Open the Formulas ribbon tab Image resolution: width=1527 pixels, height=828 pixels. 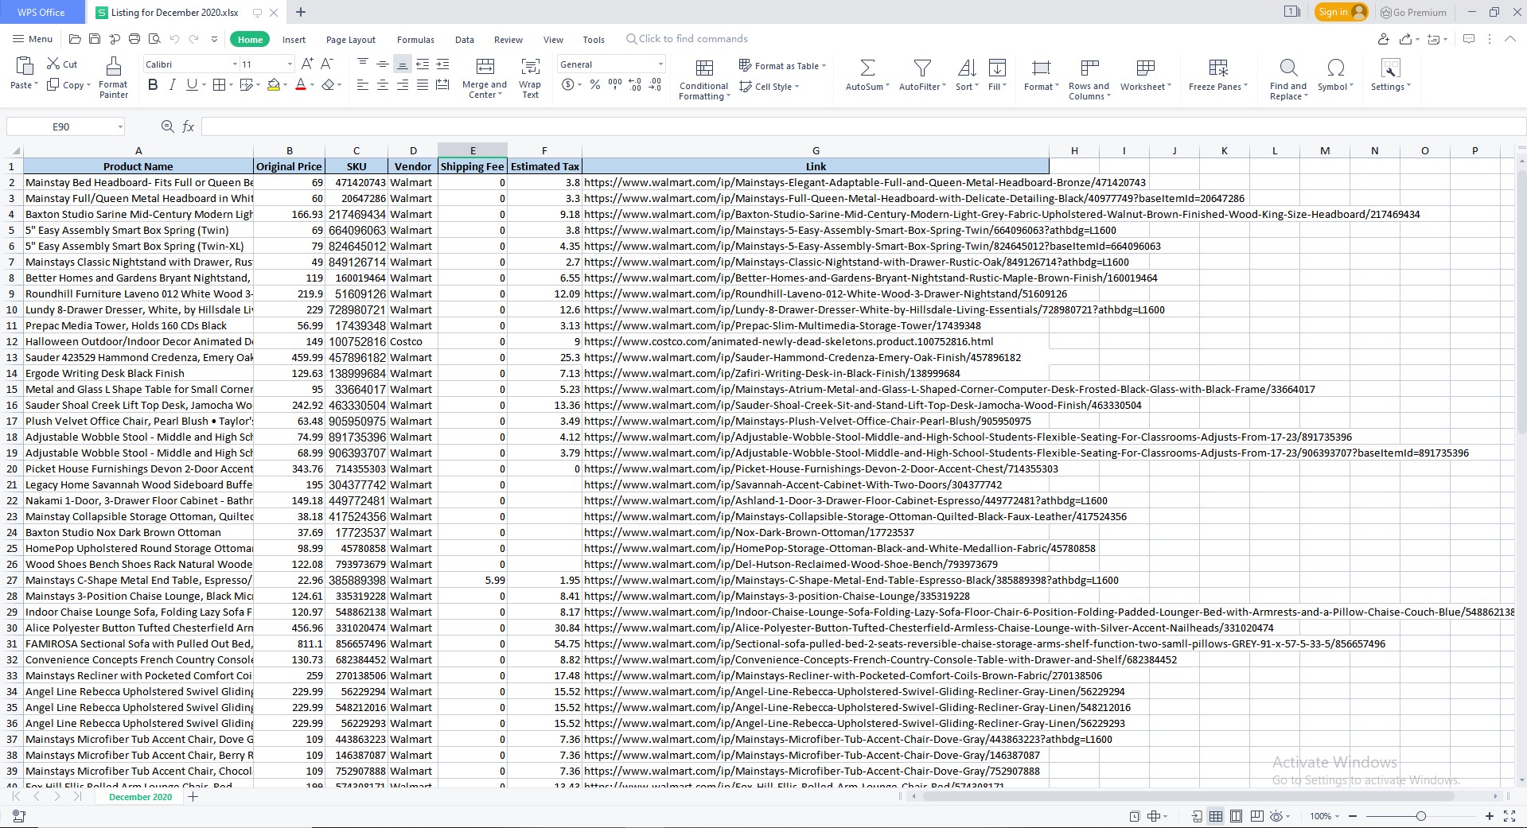click(x=415, y=40)
